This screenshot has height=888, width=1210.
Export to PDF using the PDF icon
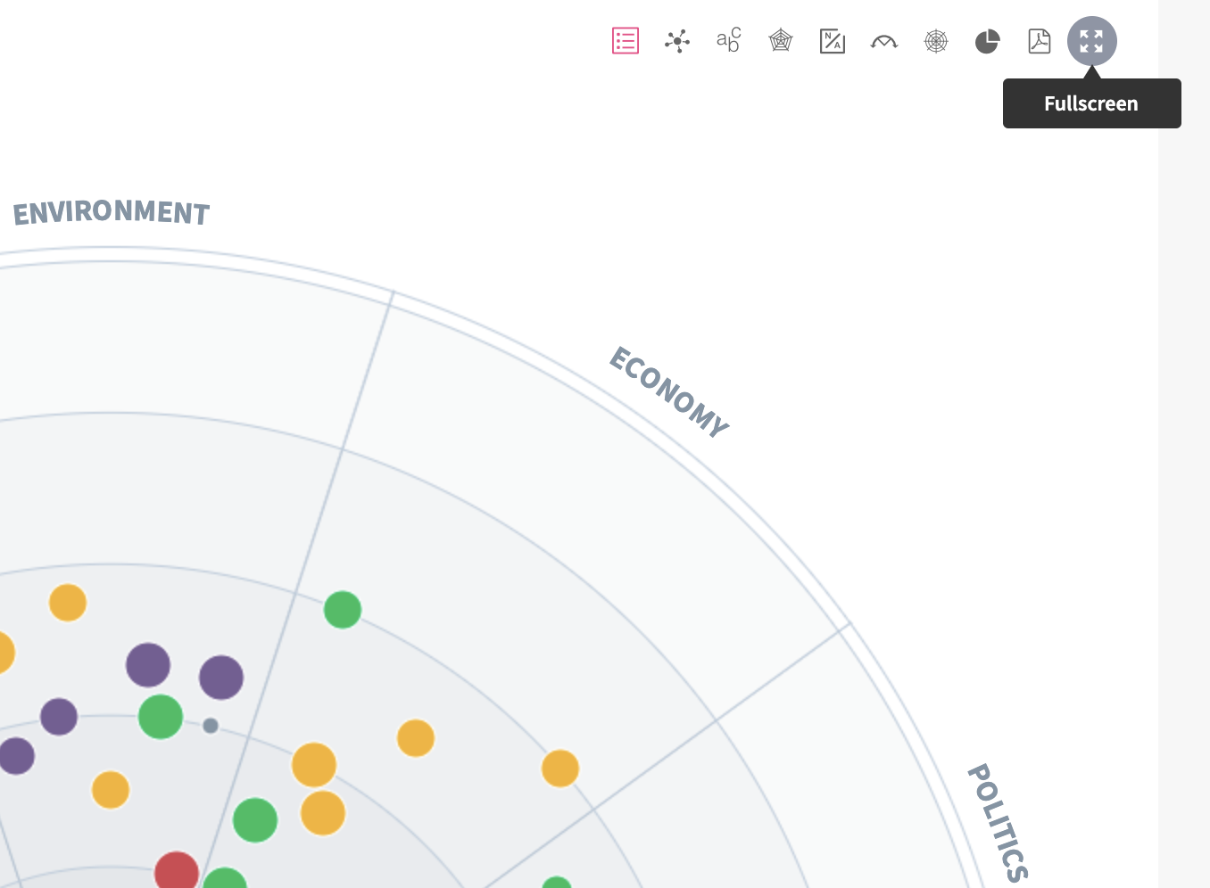pos(1040,41)
